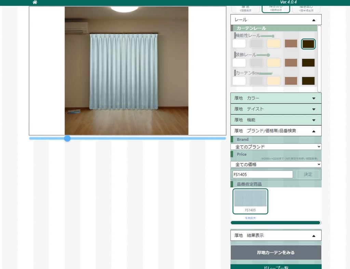Expand the 厚地 テイスト section

(x=276, y=109)
